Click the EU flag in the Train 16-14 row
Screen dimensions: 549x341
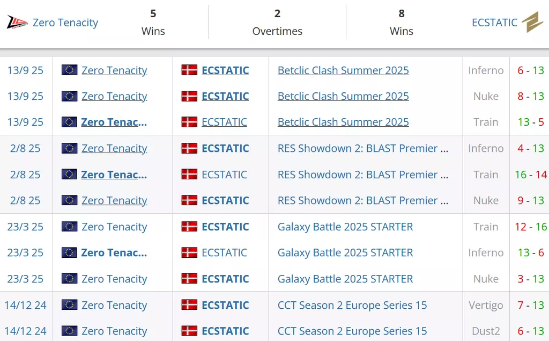(x=69, y=174)
